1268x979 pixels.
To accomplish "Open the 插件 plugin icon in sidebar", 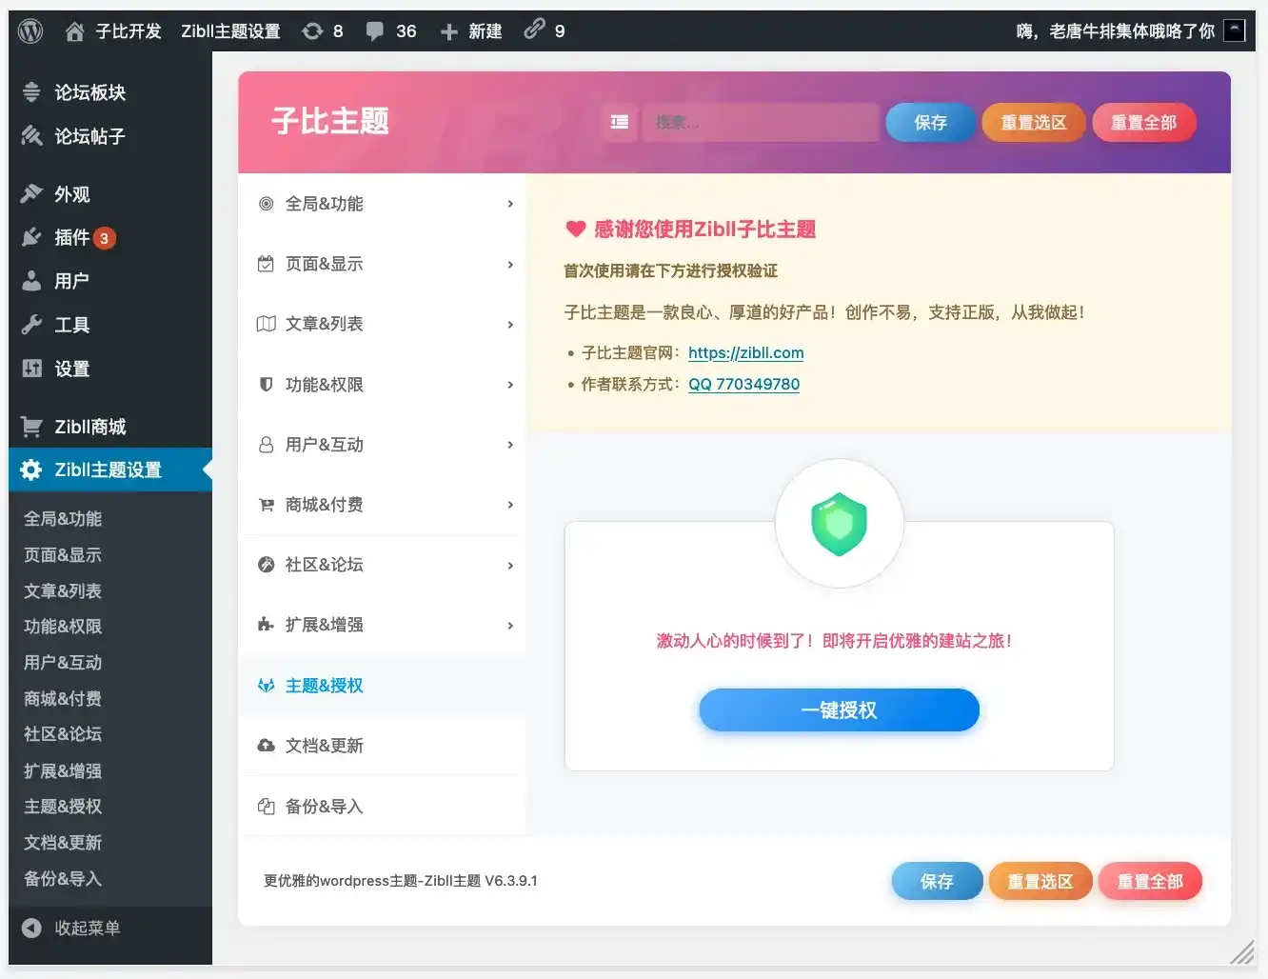I will (31, 237).
